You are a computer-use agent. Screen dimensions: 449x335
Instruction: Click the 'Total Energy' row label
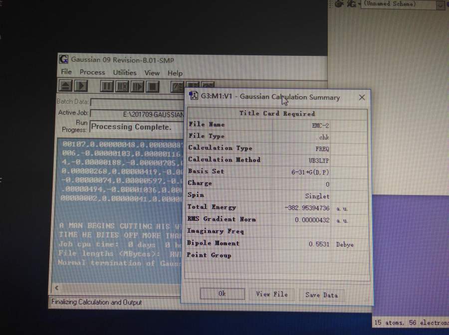(x=212, y=207)
